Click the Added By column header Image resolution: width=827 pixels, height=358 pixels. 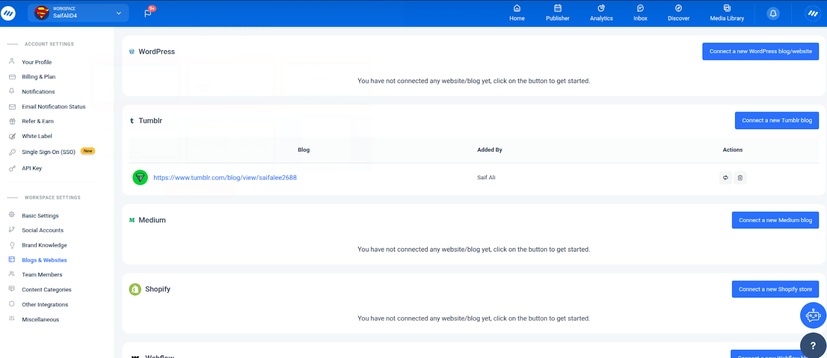click(489, 150)
